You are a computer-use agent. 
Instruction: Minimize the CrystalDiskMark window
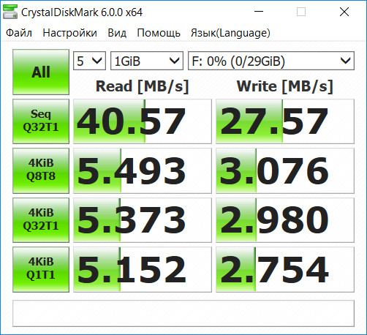(x=259, y=12)
